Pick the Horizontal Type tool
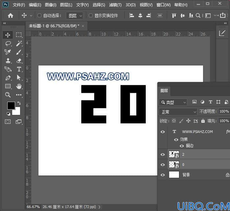The image size is (230, 211). [19, 69]
